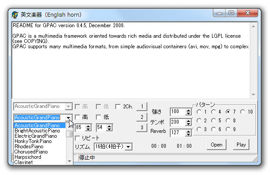This screenshot has width=270, height=175.
Task: Select Clavinet in the instrument list
Action: 40,162
